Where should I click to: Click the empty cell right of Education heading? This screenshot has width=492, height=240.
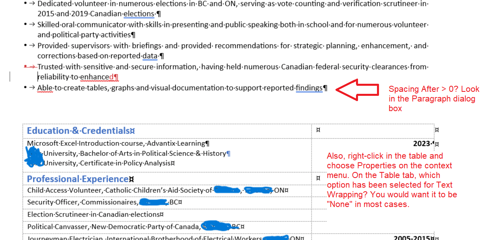click(373, 131)
